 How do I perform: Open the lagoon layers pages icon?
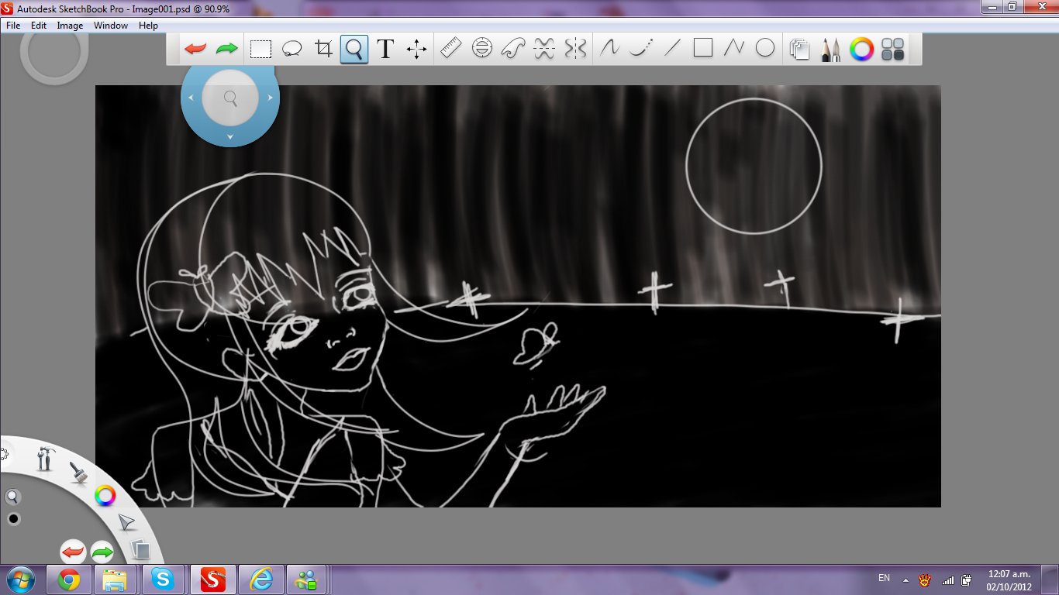(140, 549)
